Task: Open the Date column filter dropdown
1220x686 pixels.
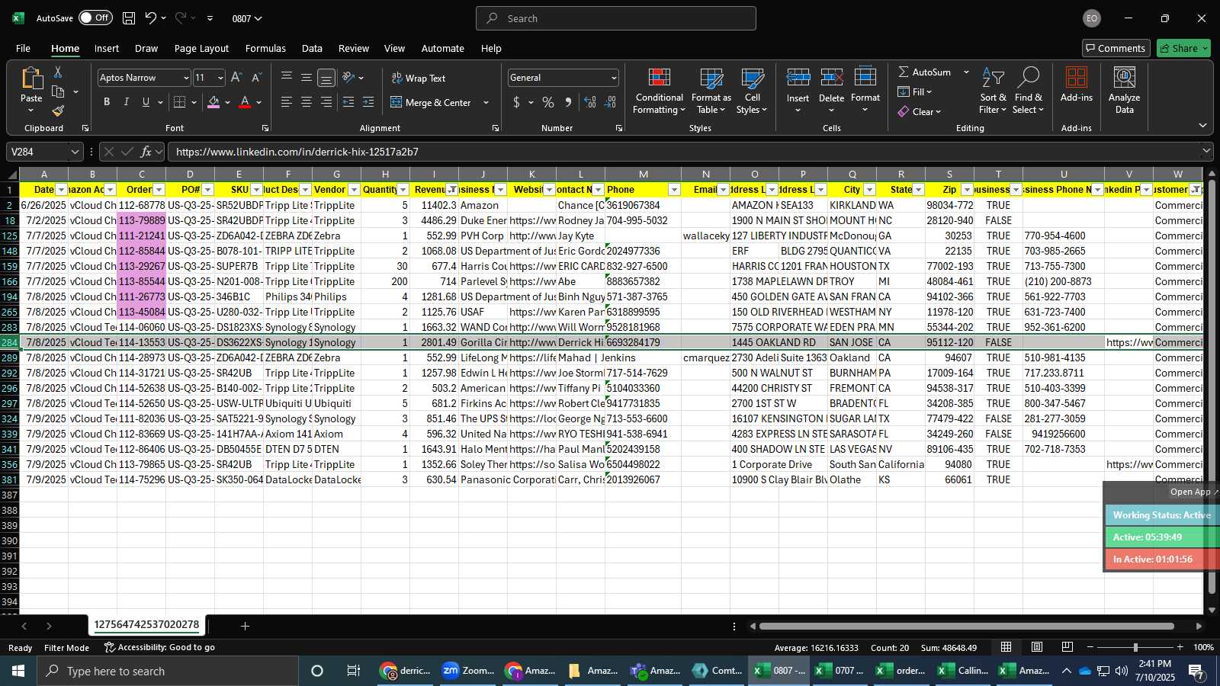Action: click(x=62, y=190)
